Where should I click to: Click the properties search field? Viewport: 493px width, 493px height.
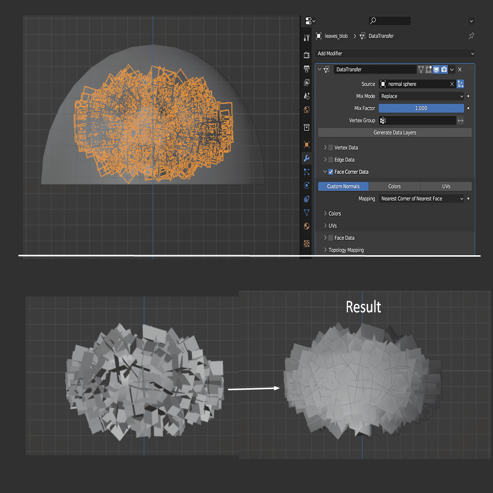pos(390,21)
